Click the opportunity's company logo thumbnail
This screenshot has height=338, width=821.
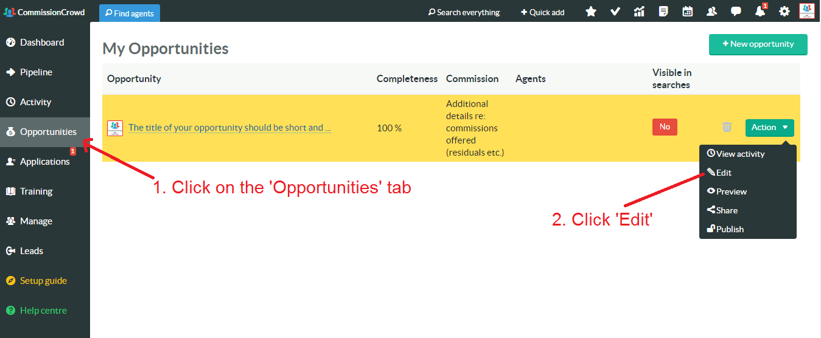[115, 128]
